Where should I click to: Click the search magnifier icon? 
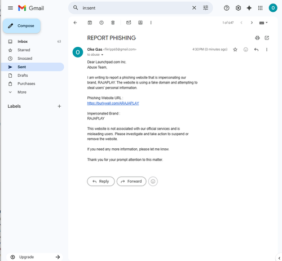click(x=76, y=8)
